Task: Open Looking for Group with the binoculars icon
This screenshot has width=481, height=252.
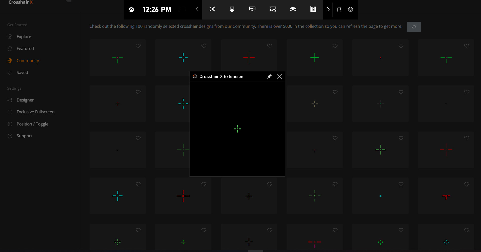Action: coord(293,9)
